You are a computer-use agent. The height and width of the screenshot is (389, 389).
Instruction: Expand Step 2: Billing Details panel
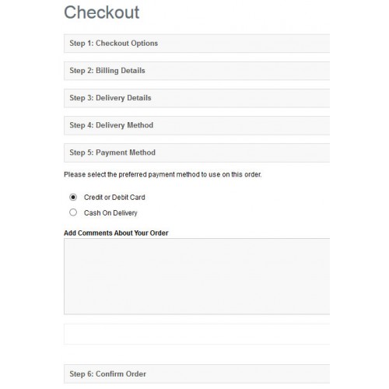(197, 71)
